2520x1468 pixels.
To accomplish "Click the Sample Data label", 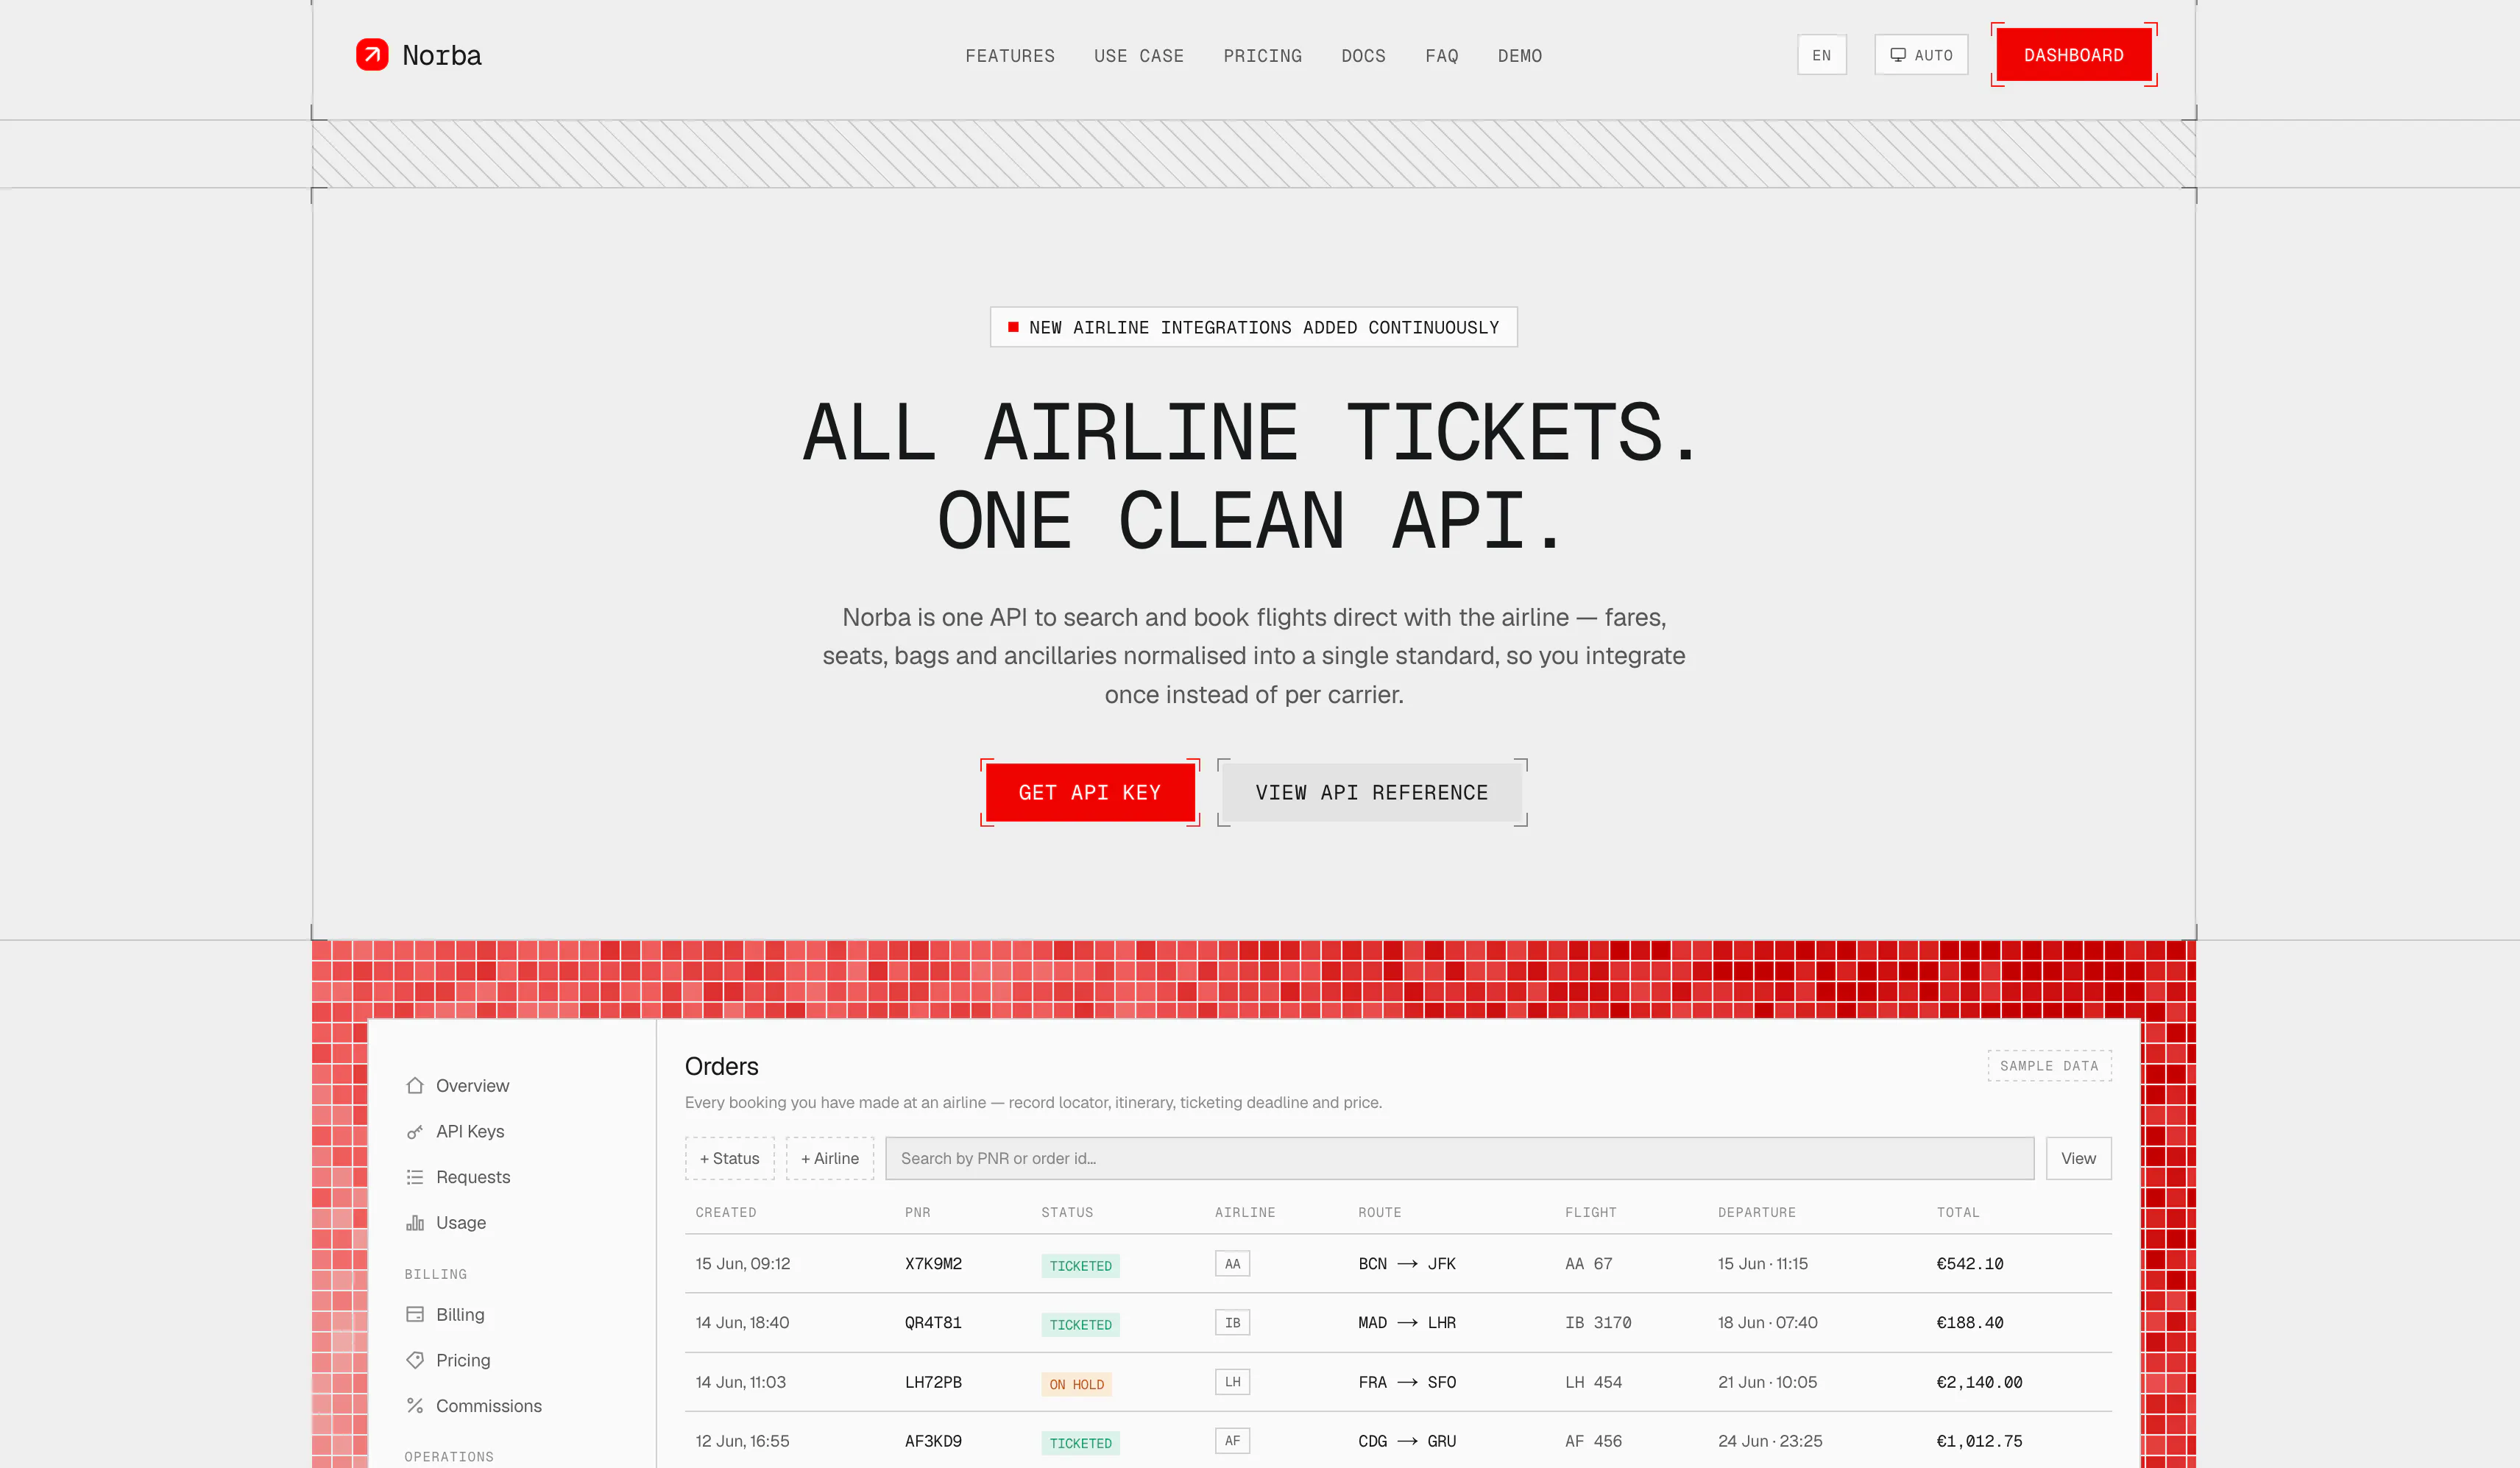I will [x=2049, y=1065].
